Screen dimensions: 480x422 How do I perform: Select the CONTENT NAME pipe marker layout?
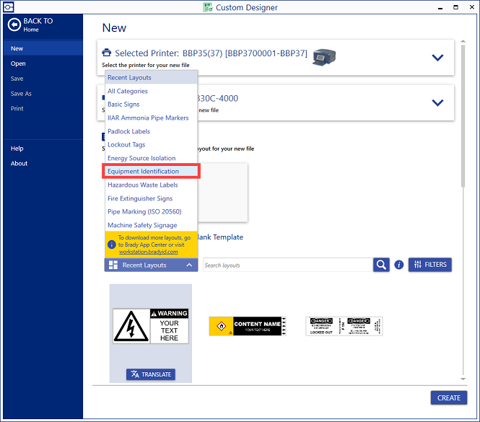248,326
